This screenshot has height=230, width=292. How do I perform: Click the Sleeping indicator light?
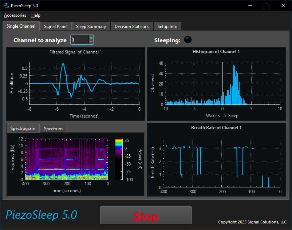click(188, 40)
